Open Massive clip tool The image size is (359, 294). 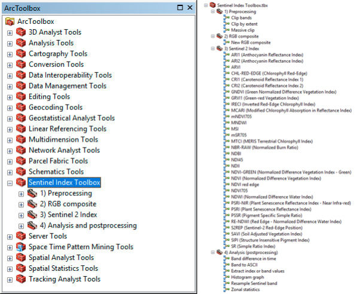click(x=243, y=30)
